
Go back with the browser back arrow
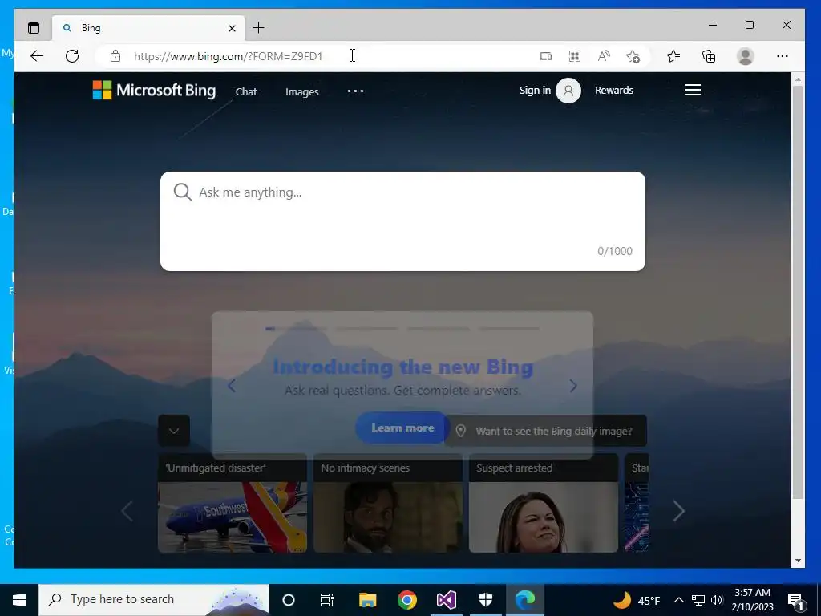tap(37, 56)
